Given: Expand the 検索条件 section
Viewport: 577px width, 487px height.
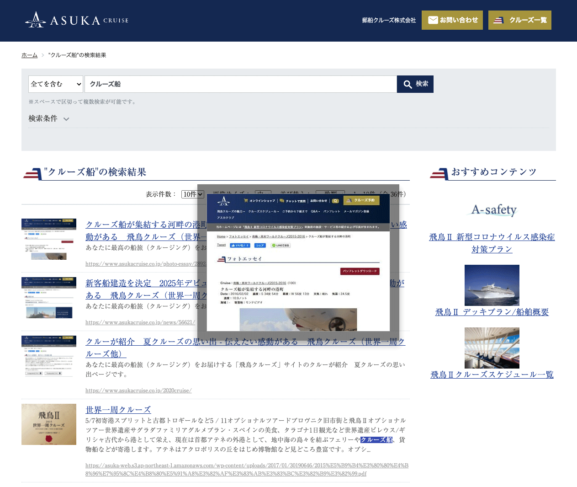Looking at the screenshot, I should 49,119.
